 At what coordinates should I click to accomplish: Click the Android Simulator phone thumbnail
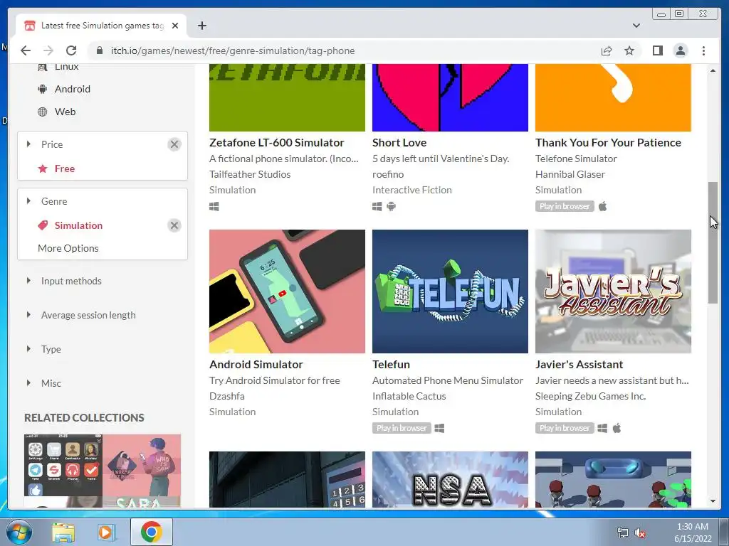pos(288,291)
